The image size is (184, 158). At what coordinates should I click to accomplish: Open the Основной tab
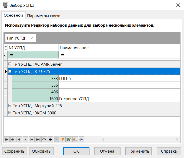click(x=13, y=15)
